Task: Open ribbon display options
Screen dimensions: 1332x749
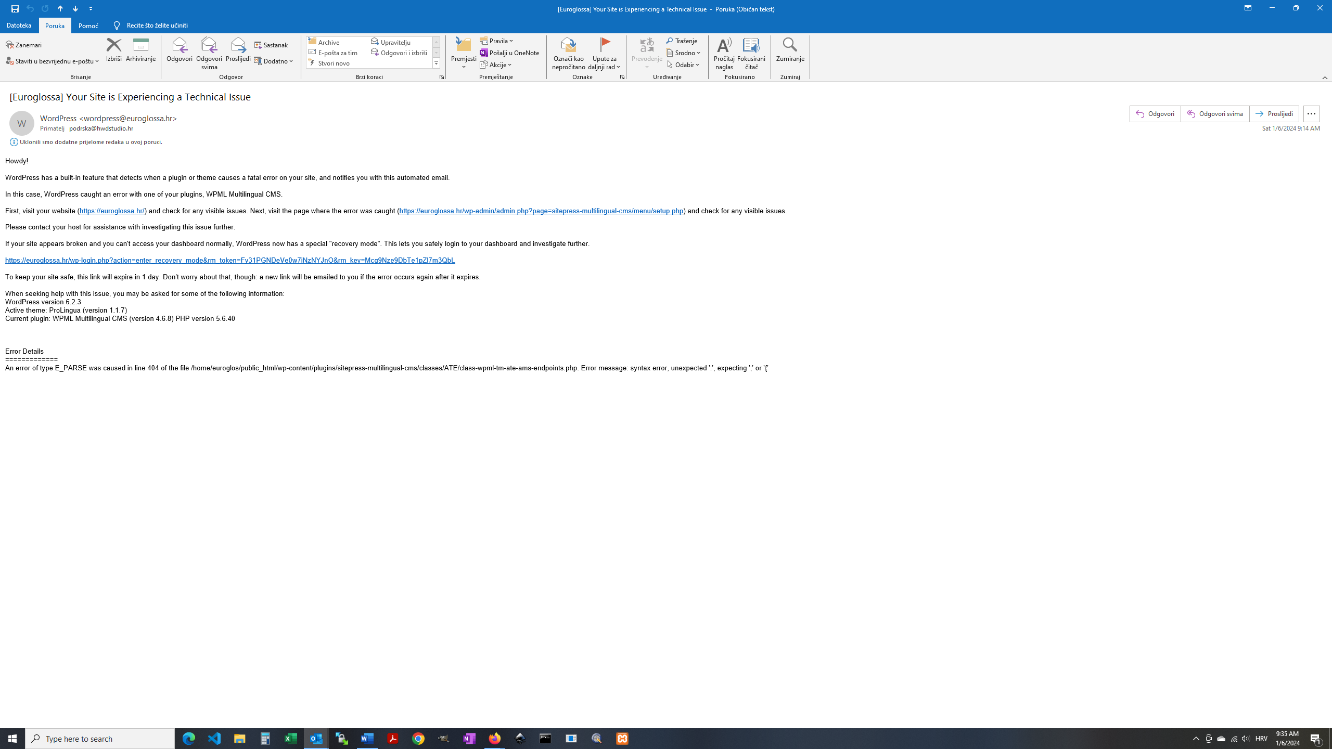Action: (x=1248, y=8)
